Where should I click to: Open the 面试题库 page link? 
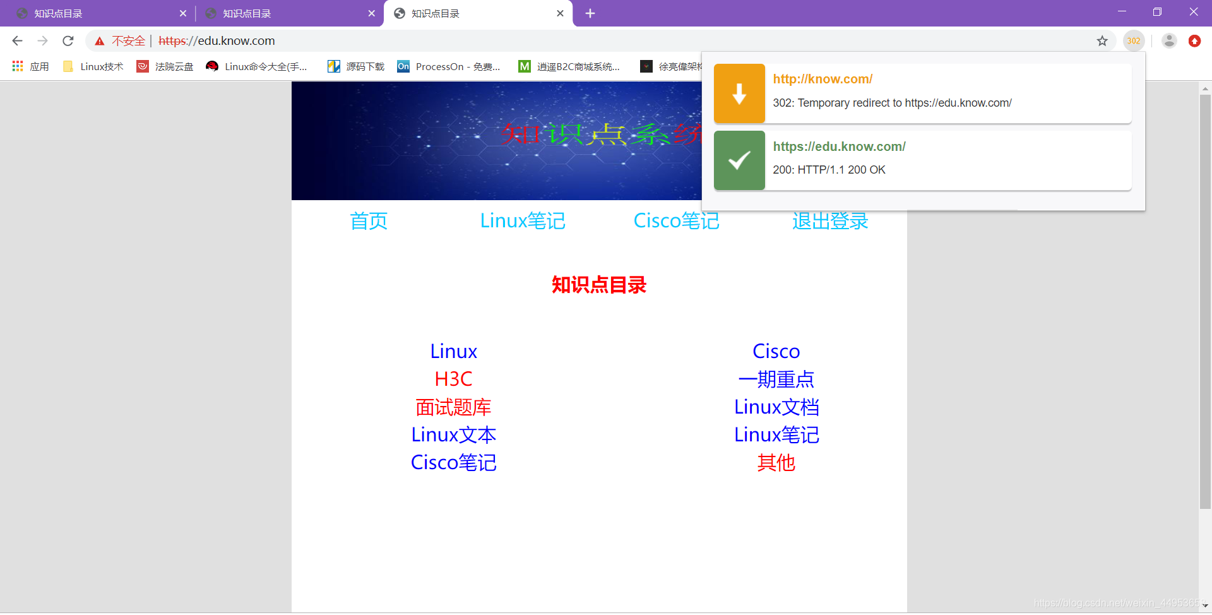453,407
